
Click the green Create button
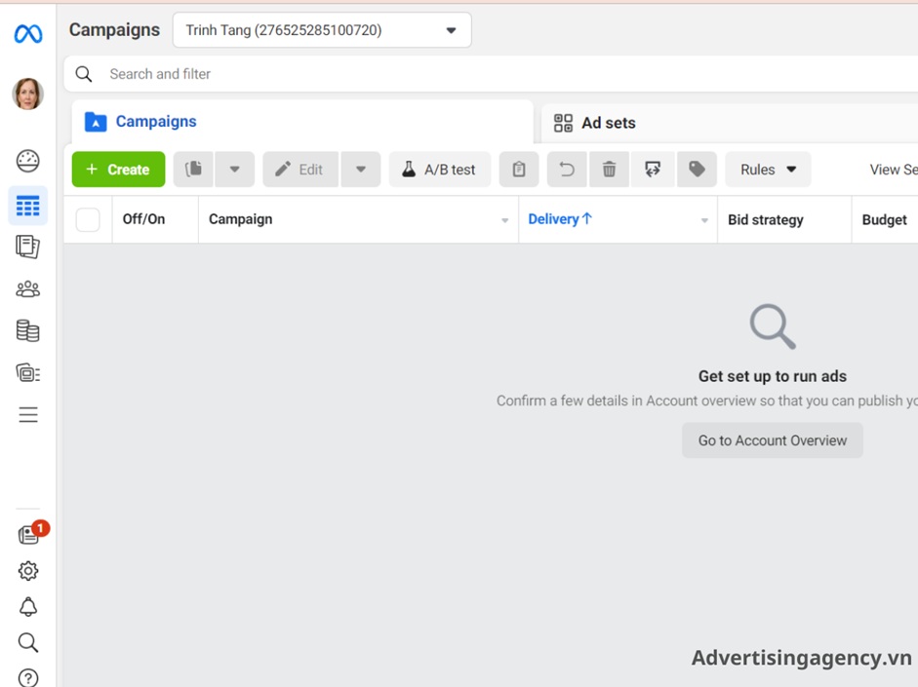point(118,170)
